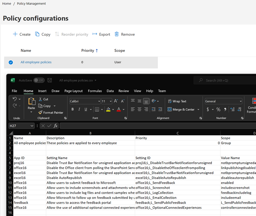Toggle Wrap Text
The width and height of the screenshot is (256, 216).
click(x=177, y=101)
